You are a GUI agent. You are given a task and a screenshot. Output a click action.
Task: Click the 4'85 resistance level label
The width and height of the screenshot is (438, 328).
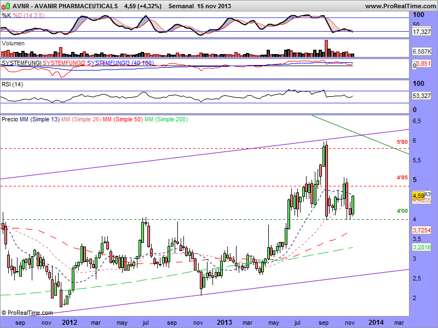402,177
